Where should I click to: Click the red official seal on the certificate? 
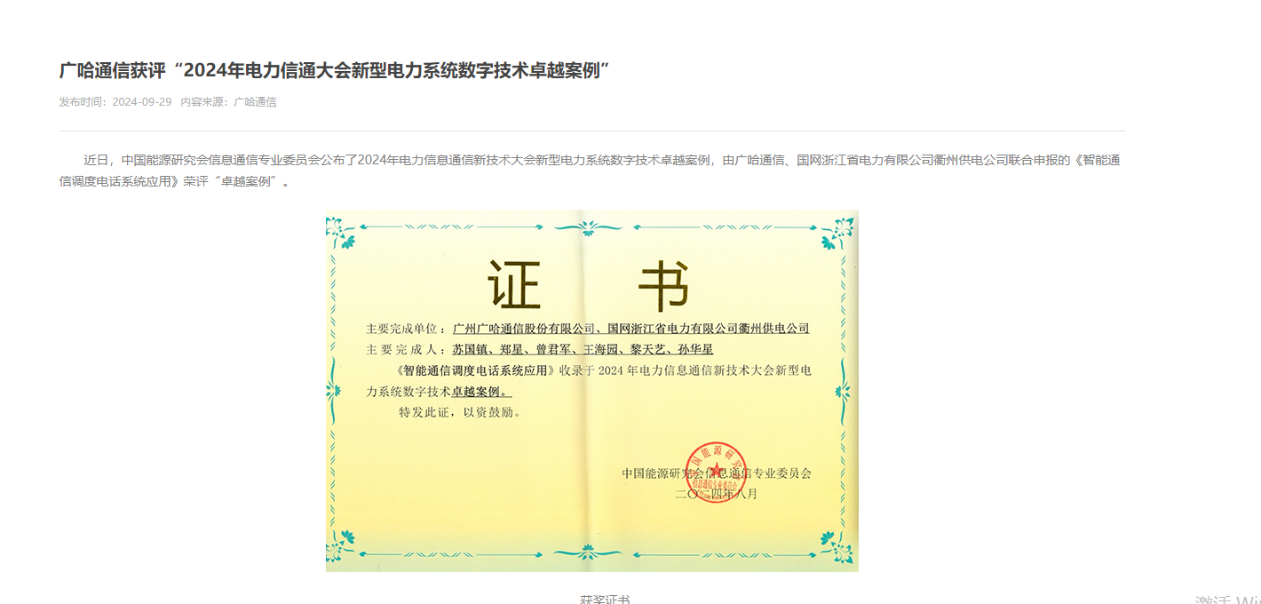pos(716,472)
